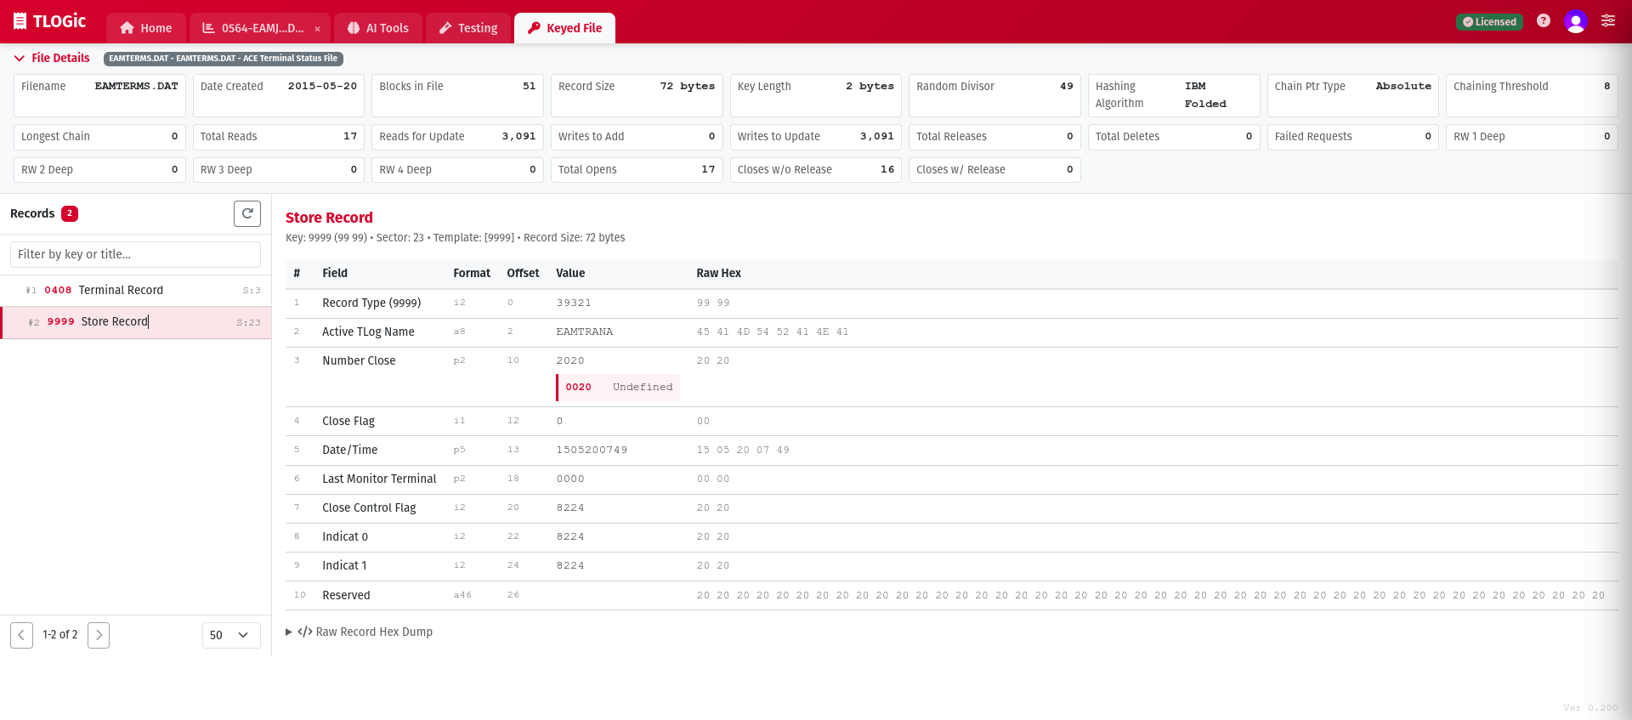Open the help question mark icon
Screen dimensions: 1632x720
click(1544, 21)
